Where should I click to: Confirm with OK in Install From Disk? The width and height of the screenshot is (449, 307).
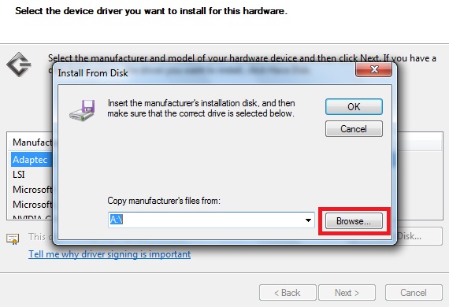(x=354, y=107)
